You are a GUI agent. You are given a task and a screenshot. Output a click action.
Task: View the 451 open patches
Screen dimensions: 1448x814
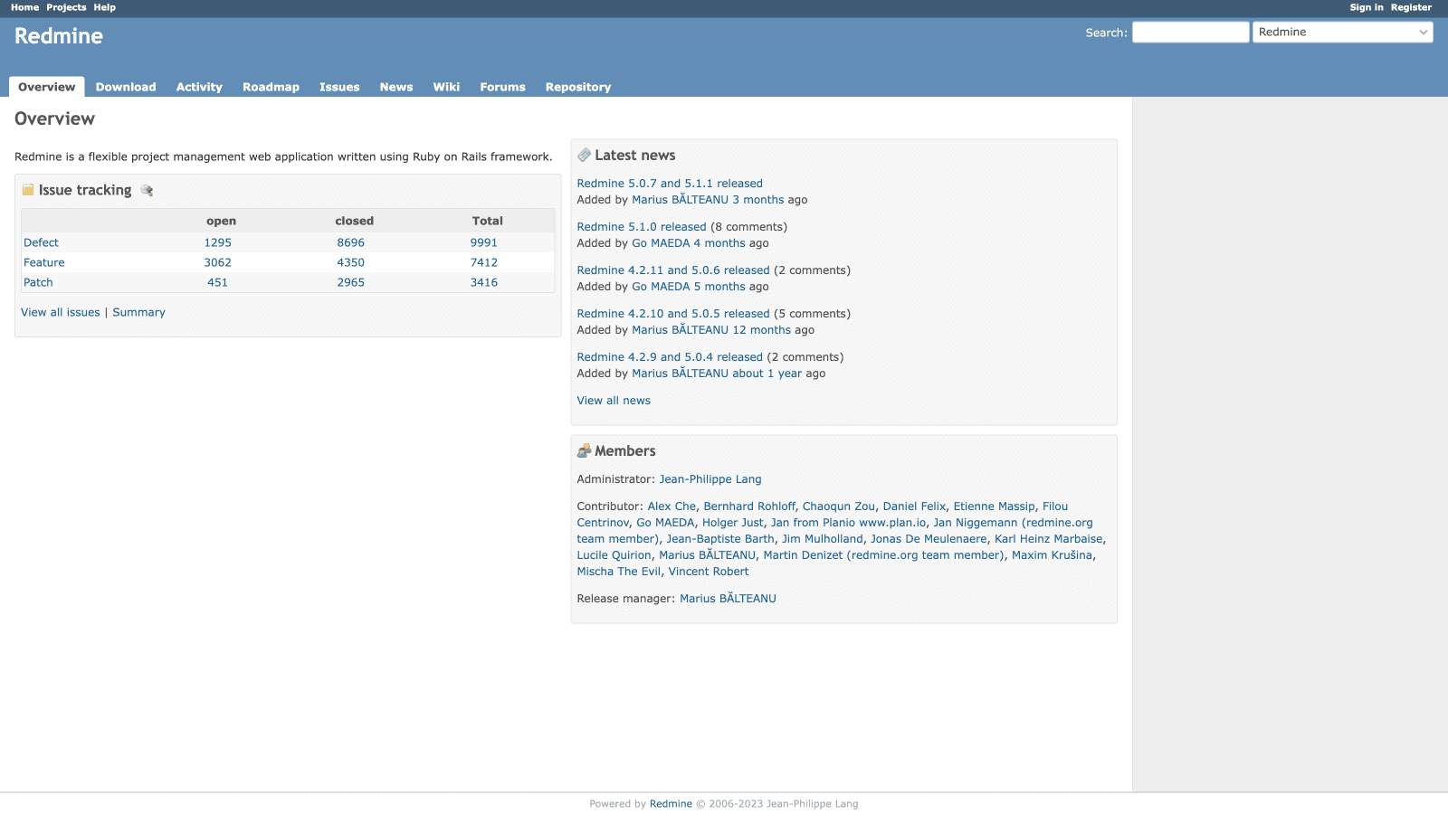pos(218,282)
